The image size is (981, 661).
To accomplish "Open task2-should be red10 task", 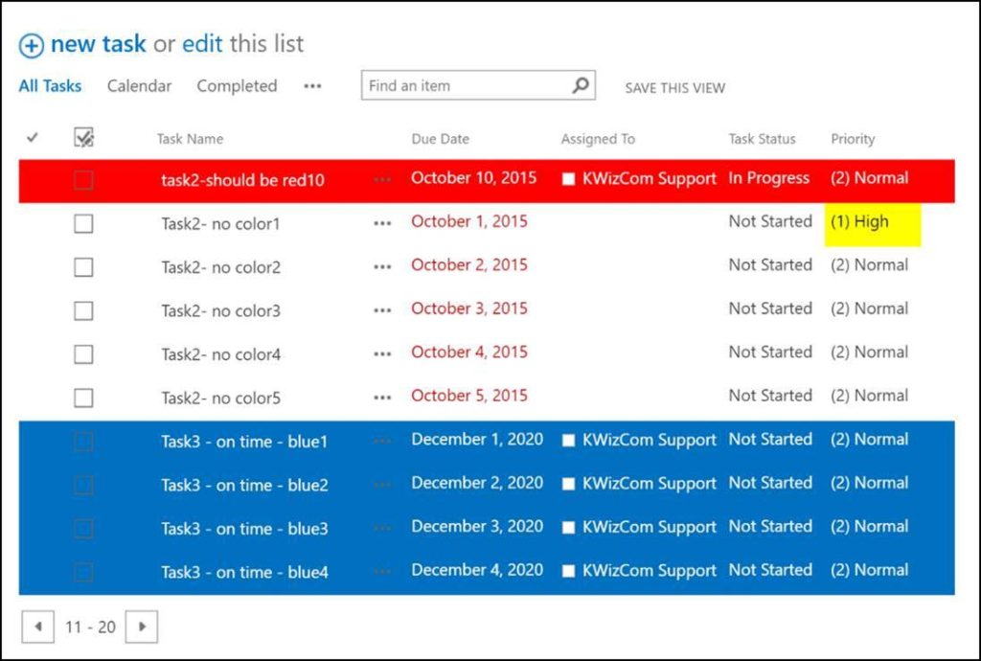I will click(242, 180).
